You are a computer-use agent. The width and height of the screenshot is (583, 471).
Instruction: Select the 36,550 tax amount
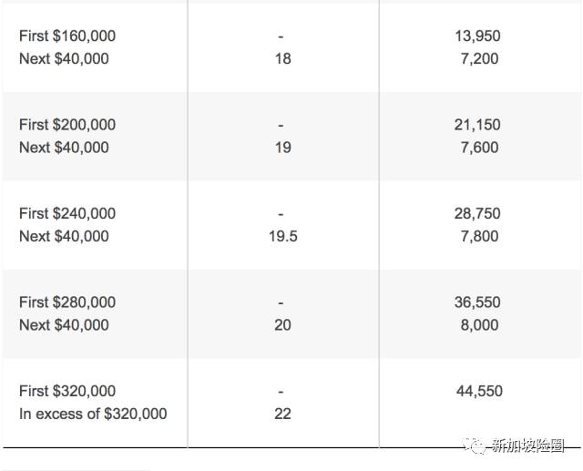(477, 302)
